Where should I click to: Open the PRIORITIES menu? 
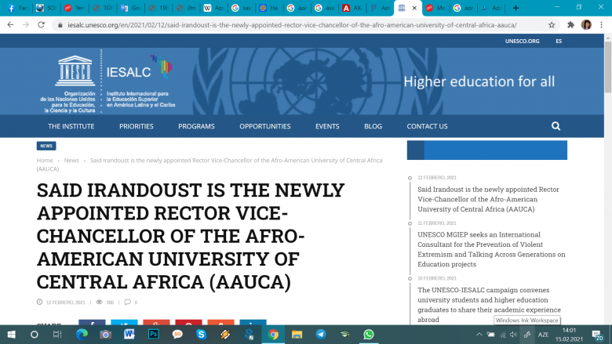[137, 126]
